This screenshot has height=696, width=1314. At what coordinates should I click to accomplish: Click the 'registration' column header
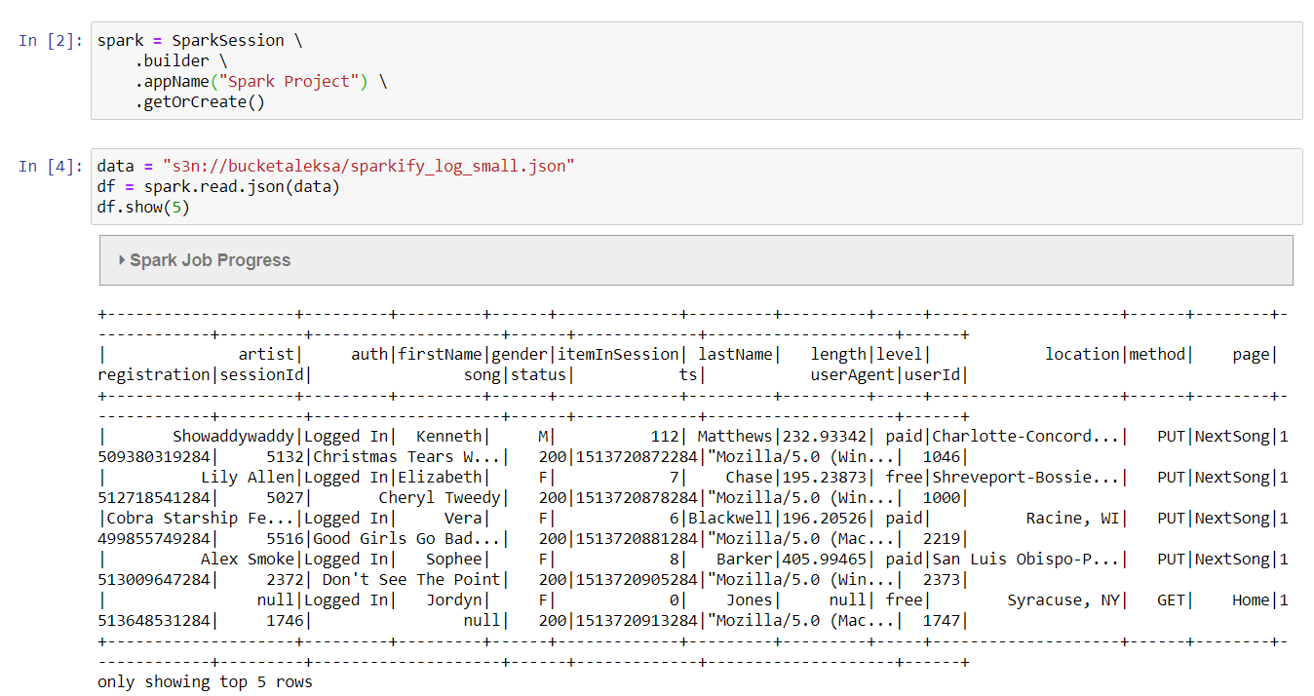click(x=153, y=375)
